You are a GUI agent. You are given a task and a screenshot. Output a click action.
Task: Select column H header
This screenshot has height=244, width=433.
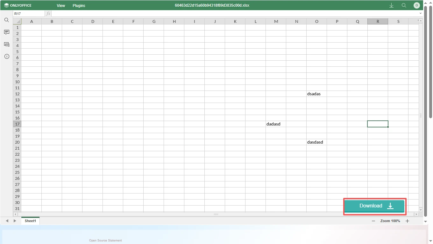(x=174, y=21)
